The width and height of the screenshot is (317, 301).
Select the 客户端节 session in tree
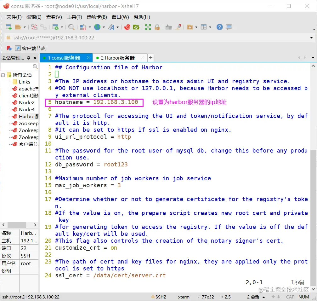tap(25, 144)
